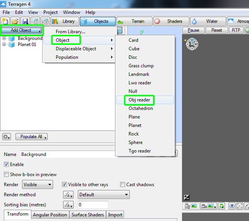
Task: Create a new project with the New icon
Action: (5, 21)
